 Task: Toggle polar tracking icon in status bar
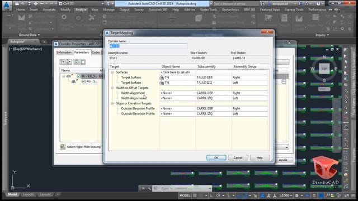point(218,195)
